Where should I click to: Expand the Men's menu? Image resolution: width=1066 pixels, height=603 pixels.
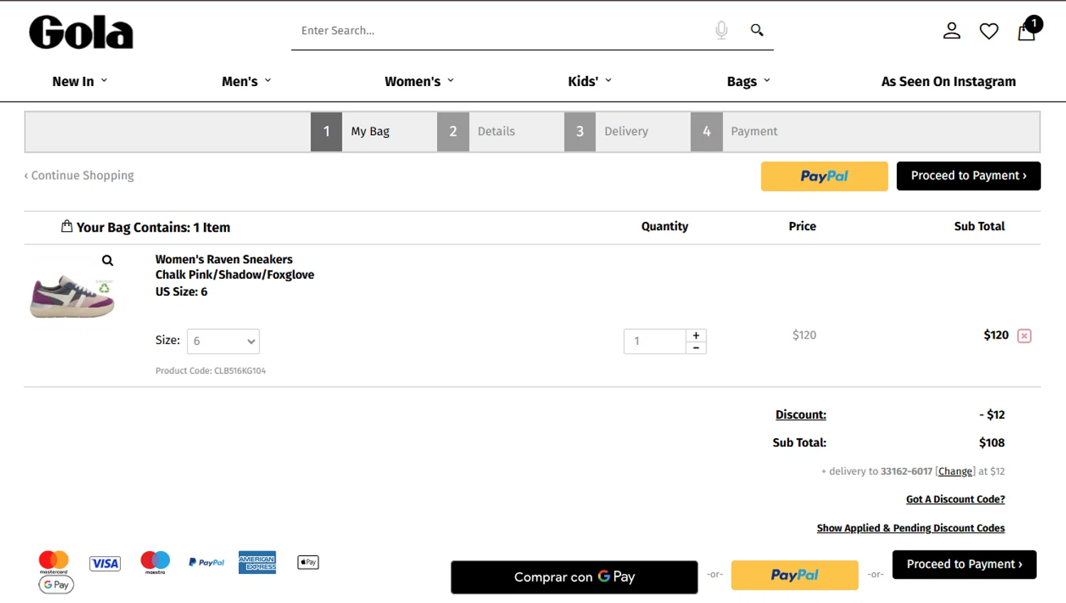point(247,82)
